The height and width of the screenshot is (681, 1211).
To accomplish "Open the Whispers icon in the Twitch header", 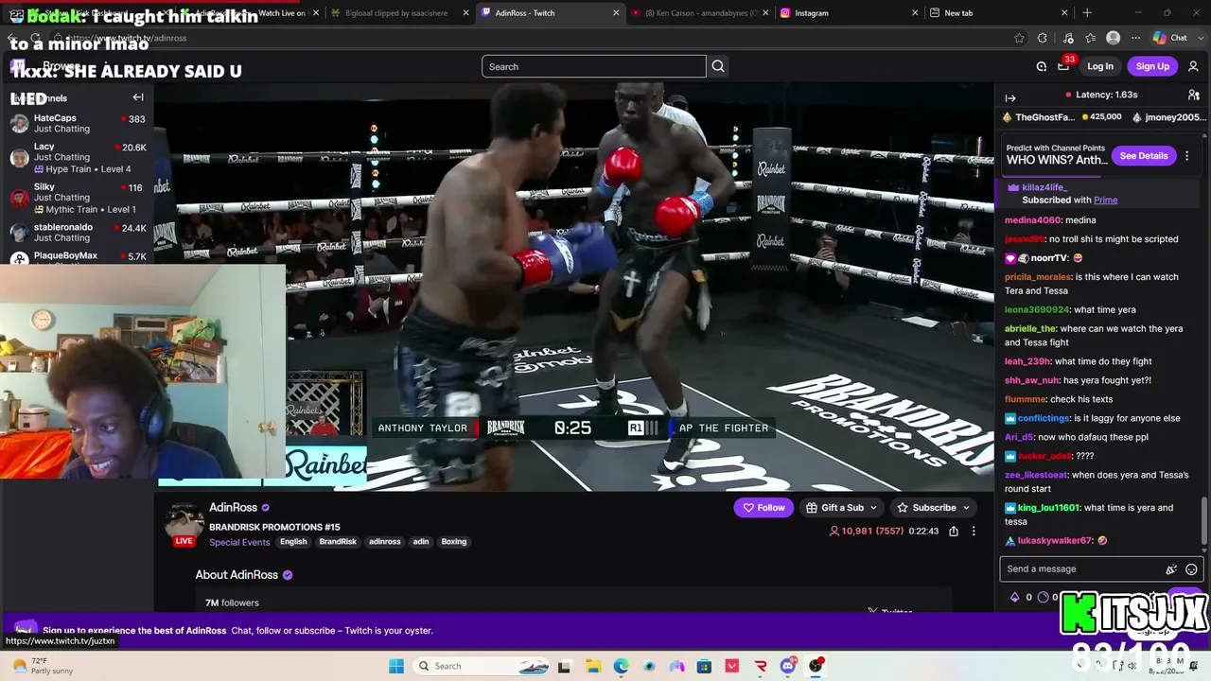I will (1042, 66).
